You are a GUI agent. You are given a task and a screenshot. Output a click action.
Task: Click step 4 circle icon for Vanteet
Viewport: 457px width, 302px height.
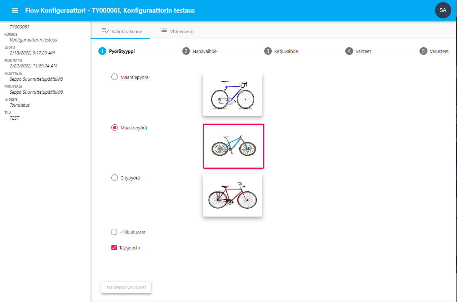(349, 51)
